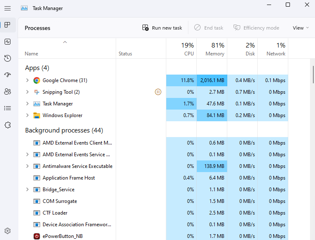Open the Users page in sidebar

click(x=8, y=92)
